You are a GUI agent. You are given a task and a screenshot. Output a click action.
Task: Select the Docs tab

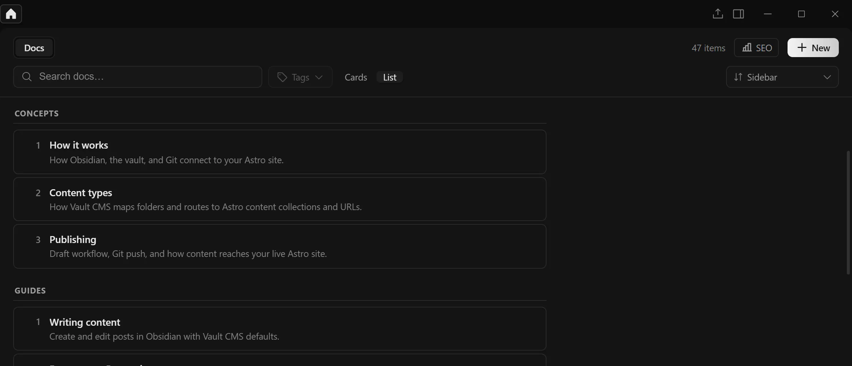34,48
